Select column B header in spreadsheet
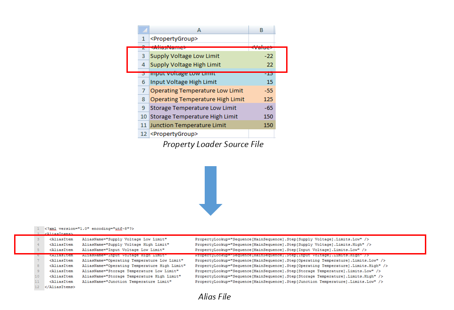 point(261,30)
